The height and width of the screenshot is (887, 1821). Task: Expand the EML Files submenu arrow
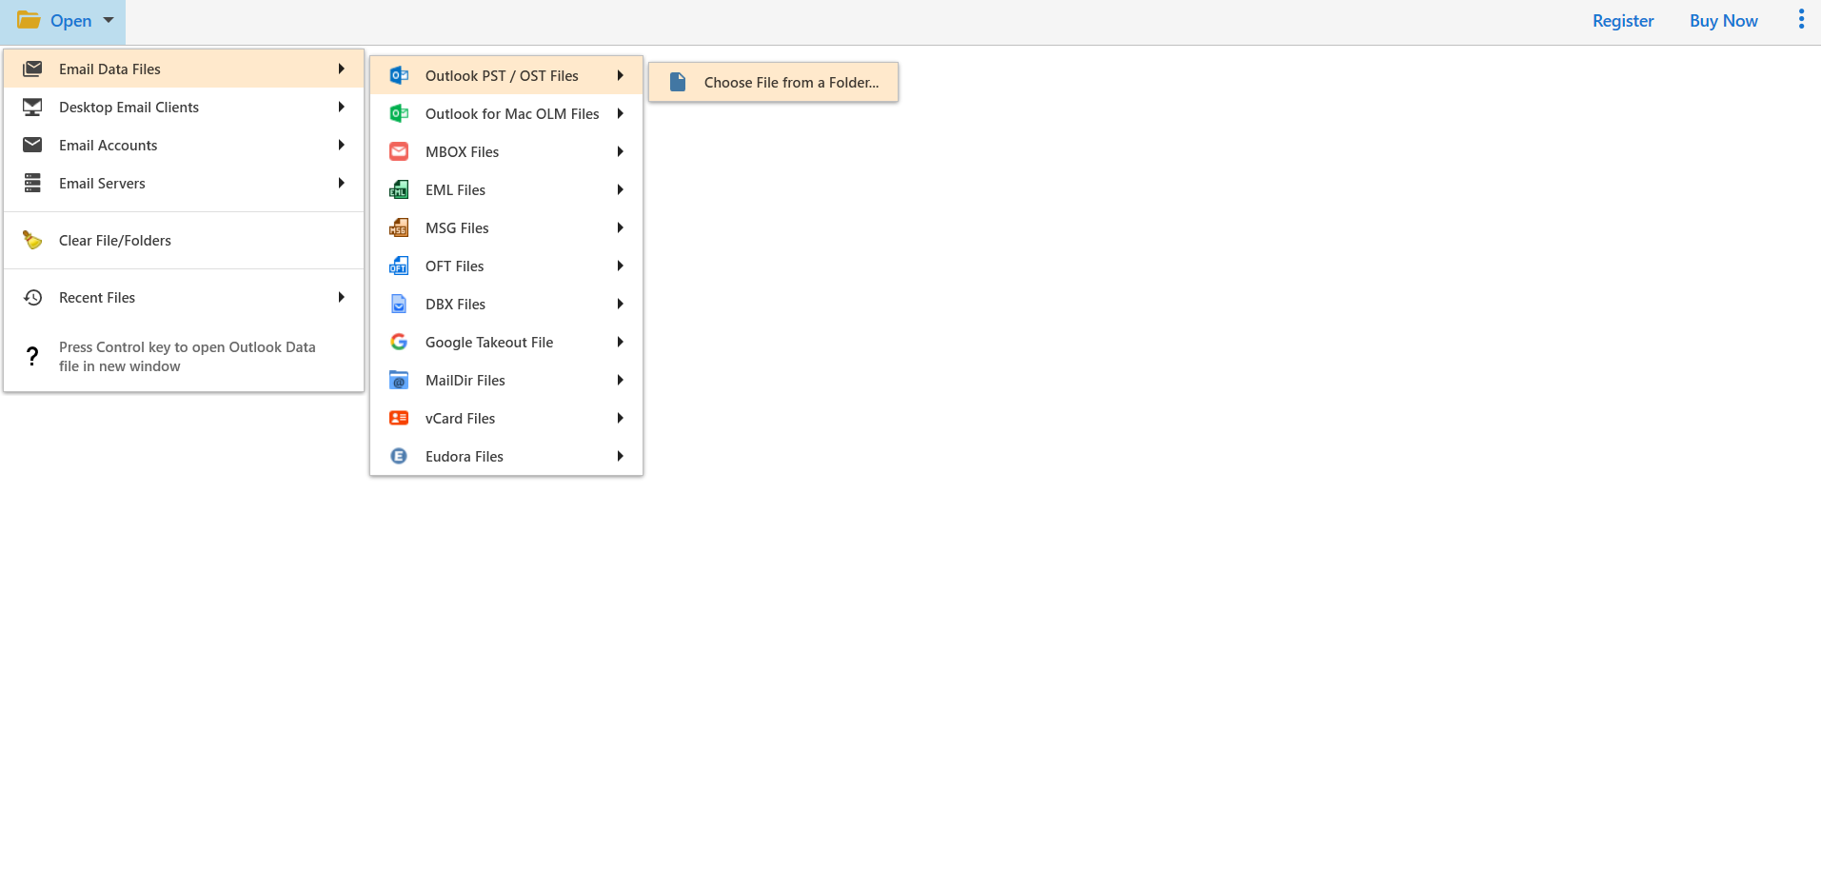(620, 189)
